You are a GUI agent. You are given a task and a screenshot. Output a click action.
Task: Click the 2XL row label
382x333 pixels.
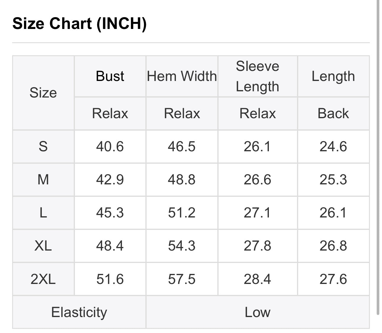[43, 279]
